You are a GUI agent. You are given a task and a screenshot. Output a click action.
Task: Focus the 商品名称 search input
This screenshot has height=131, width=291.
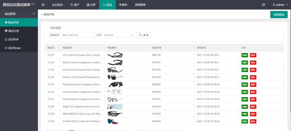point(77,35)
